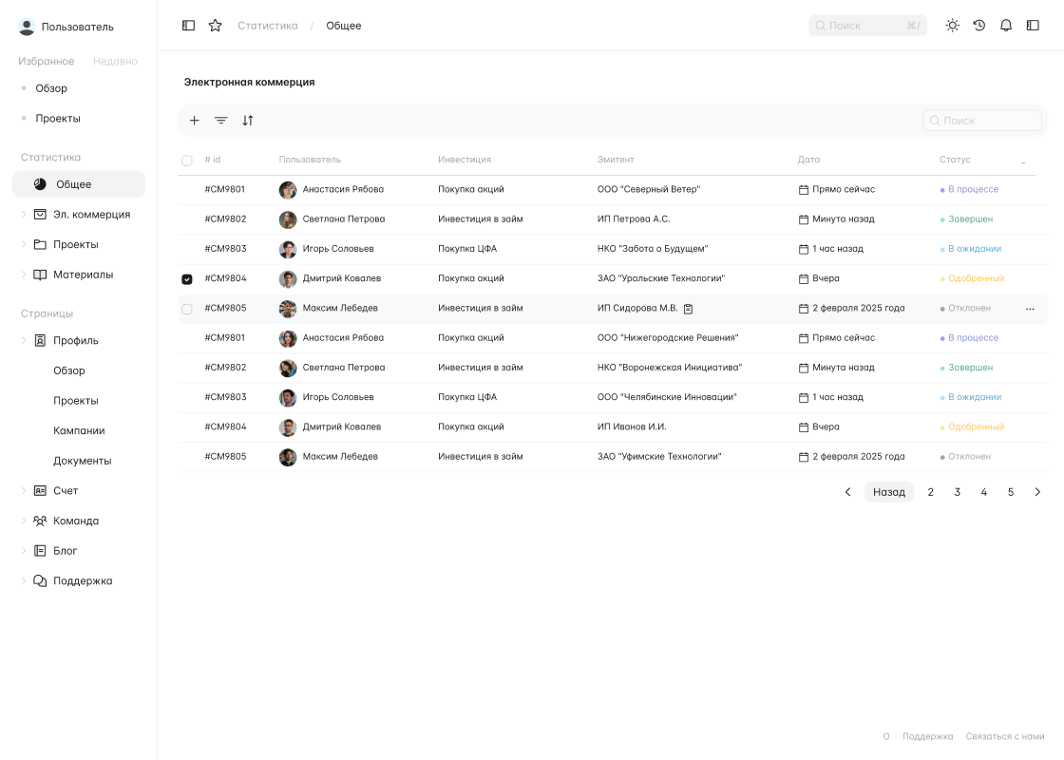Toggle the select-all header checkbox
Screen dimensions: 1064x760
click(187, 161)
